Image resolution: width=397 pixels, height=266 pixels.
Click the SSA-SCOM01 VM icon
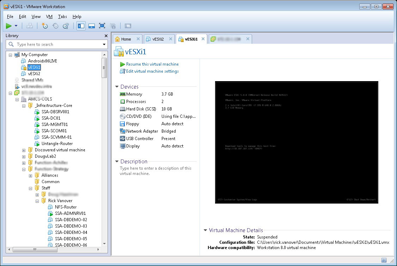point(37,131)
